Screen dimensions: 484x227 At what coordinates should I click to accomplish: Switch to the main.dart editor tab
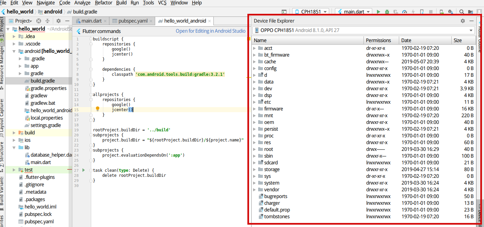pyautogui.click(x=91, y=21)
